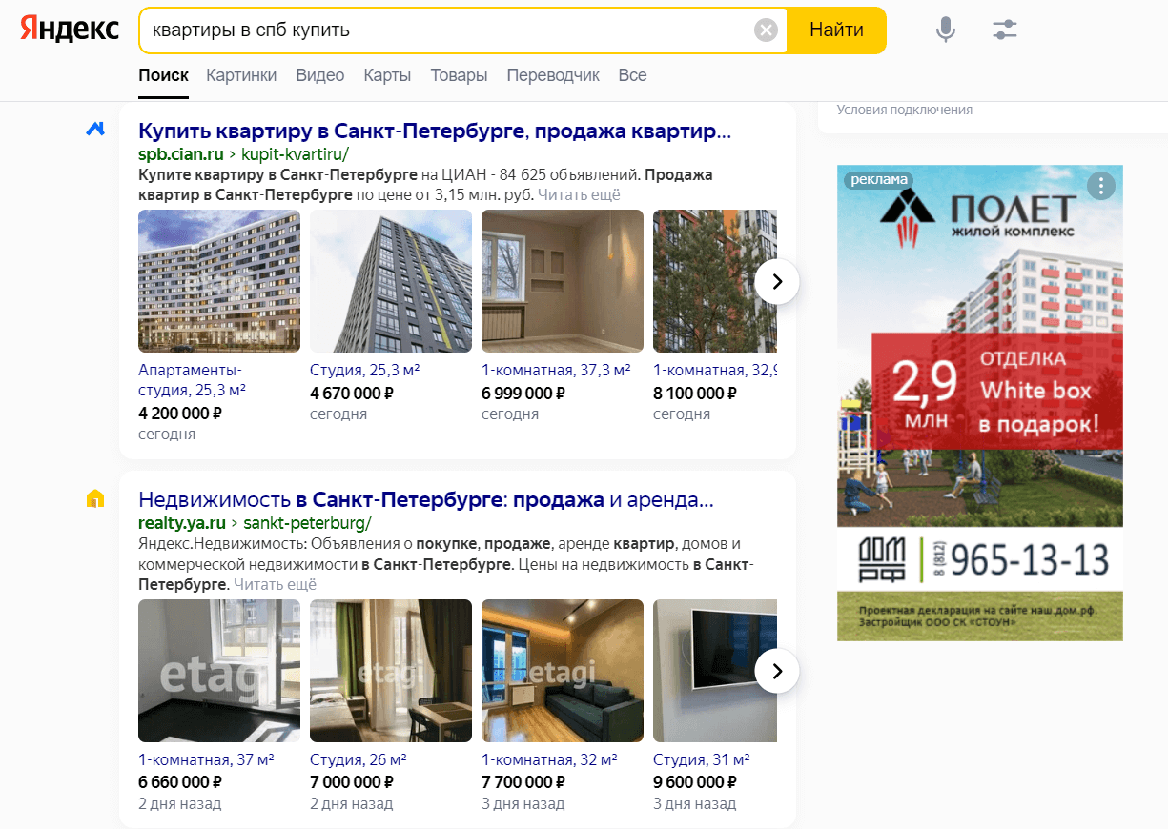
Task: Click the Найти search button
Action: click(836, 30)
